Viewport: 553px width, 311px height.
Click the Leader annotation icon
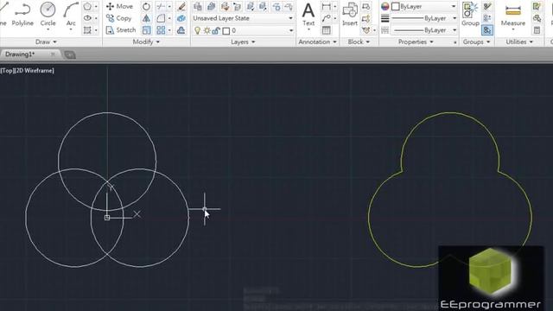(x=327, y=18)
